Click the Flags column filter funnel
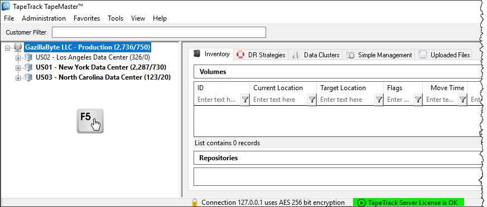The image size is (487, 207). pyautogui.click(x=418, y=100)
